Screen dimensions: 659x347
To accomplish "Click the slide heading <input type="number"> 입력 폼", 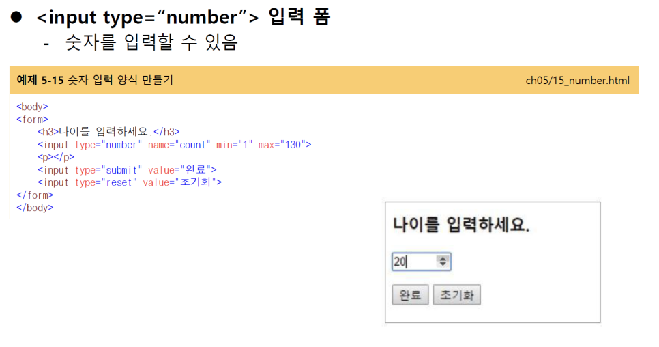I will click(184, 17).
